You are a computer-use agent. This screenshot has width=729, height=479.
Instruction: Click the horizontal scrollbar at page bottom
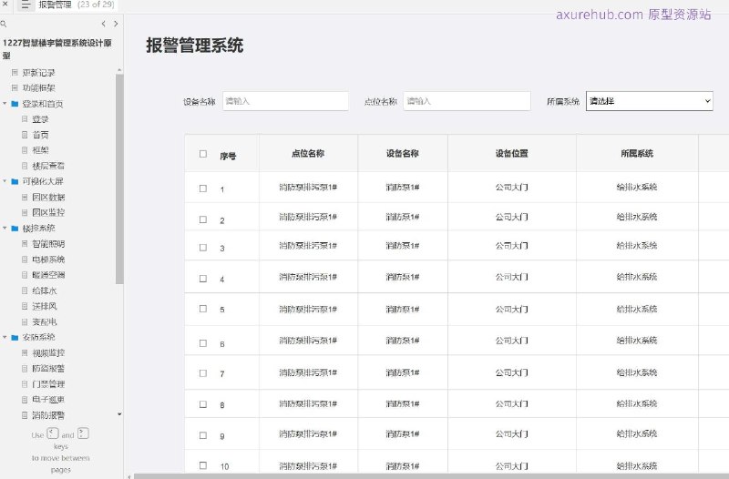click(431, 476)
